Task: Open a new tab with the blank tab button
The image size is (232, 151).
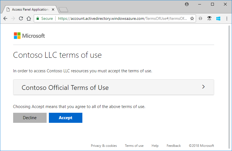Action: [63, 10]
